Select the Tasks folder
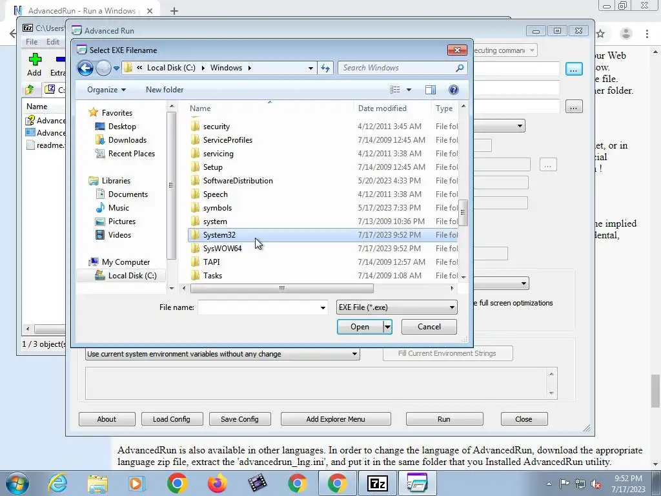Image resolution: width=661 pixels, height=496 pixels. (x=212, y=275)
